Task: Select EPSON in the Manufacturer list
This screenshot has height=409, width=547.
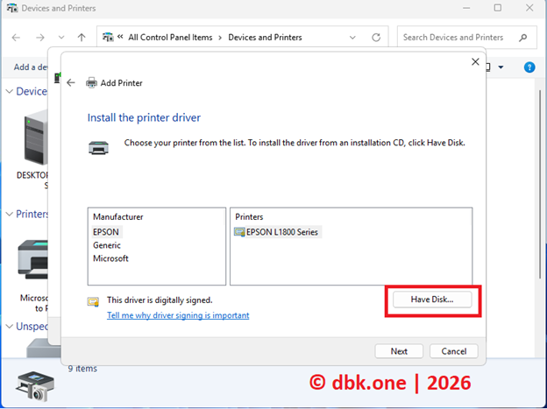Action: pyautogui.click(x=106, y=232)
